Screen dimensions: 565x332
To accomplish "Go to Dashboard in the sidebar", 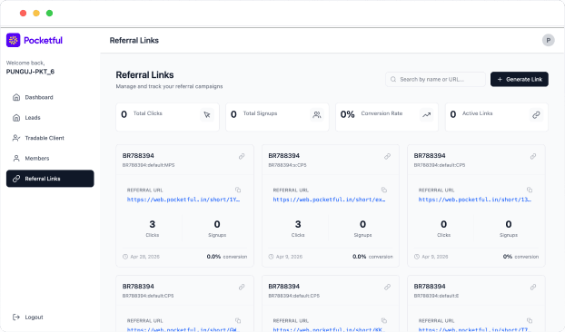I will [50, 97].
